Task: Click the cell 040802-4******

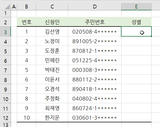Action: click(95, 98)
